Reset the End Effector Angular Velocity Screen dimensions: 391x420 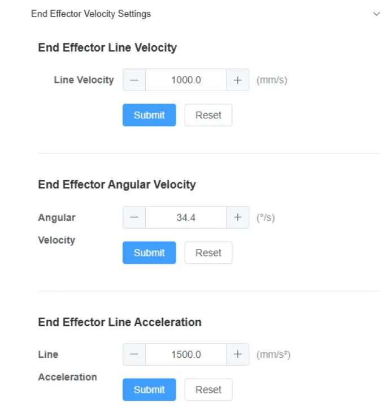click(208, 252)
